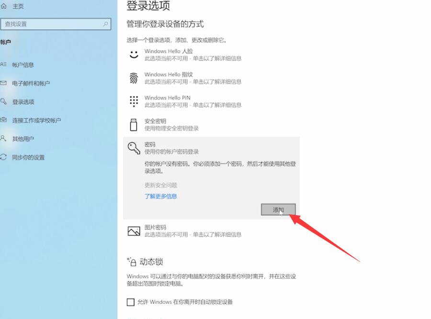This screenshot has height=319, width=431.
Task: Click the envelope icon for 电子邮件和帐户
Action: 3,83
